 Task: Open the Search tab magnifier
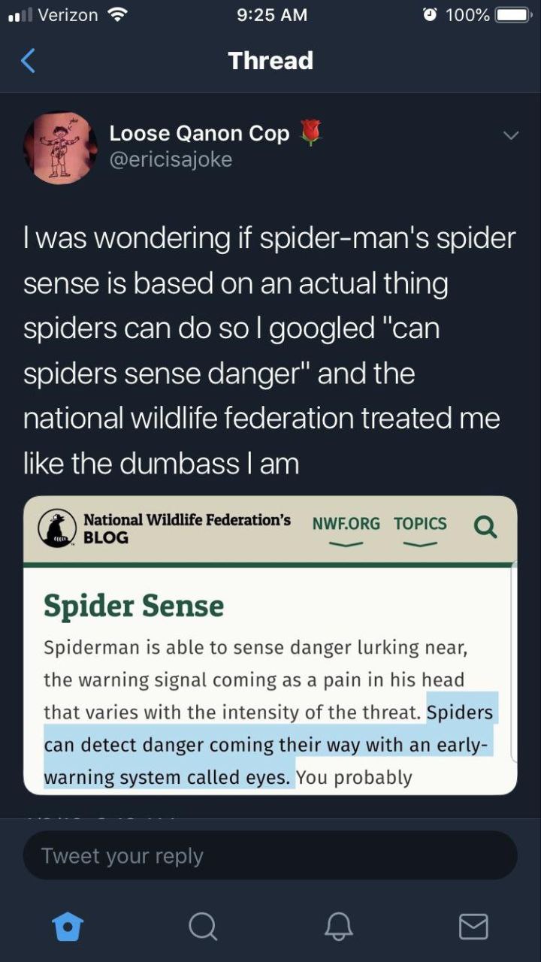coord(203,926)
